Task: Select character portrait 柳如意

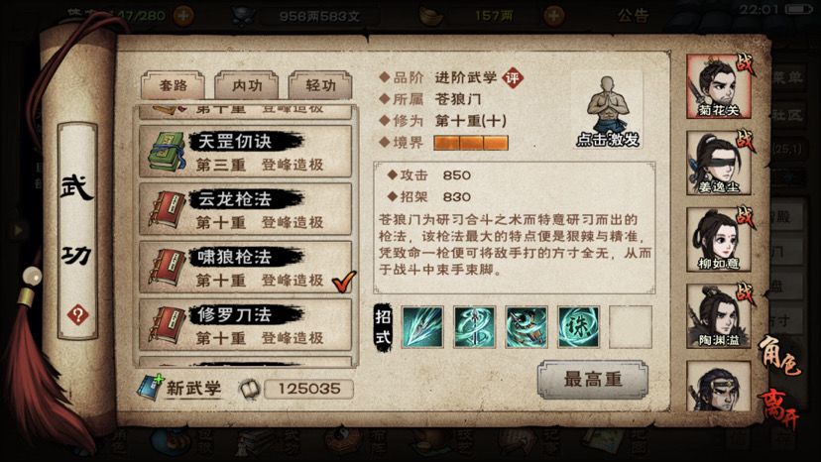Action: [x=718, y=239]
